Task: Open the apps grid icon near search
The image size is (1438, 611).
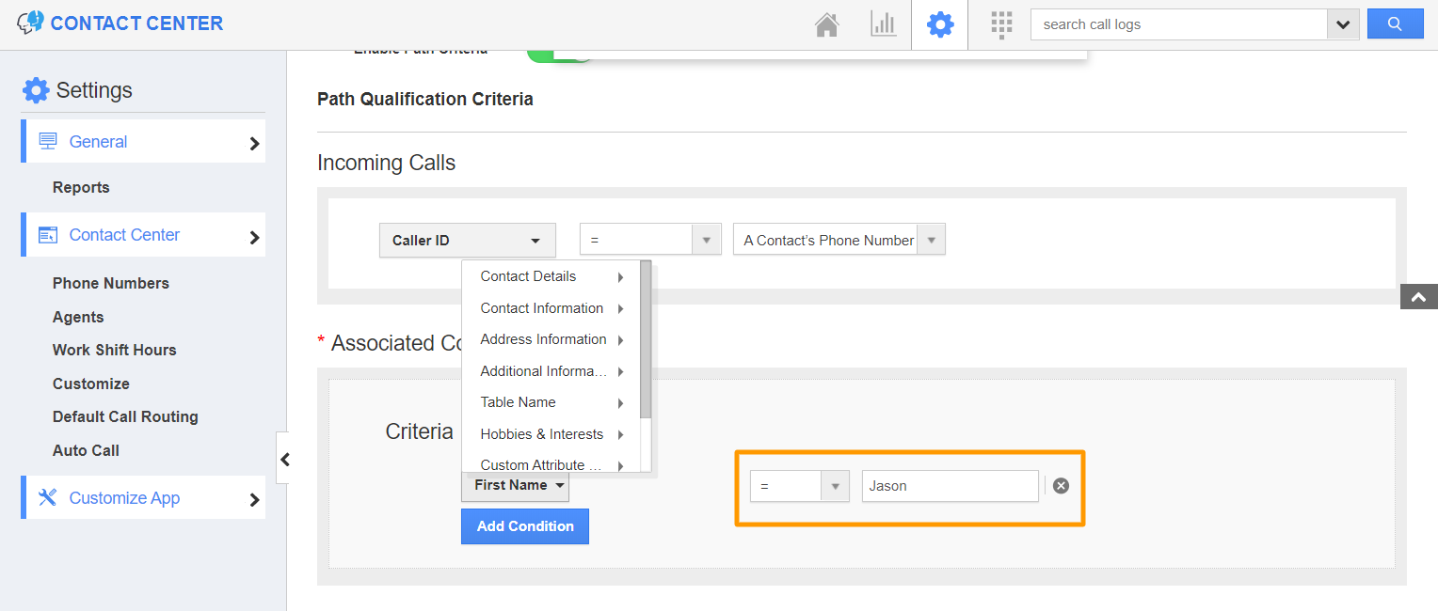Action: pos(1000,23)
